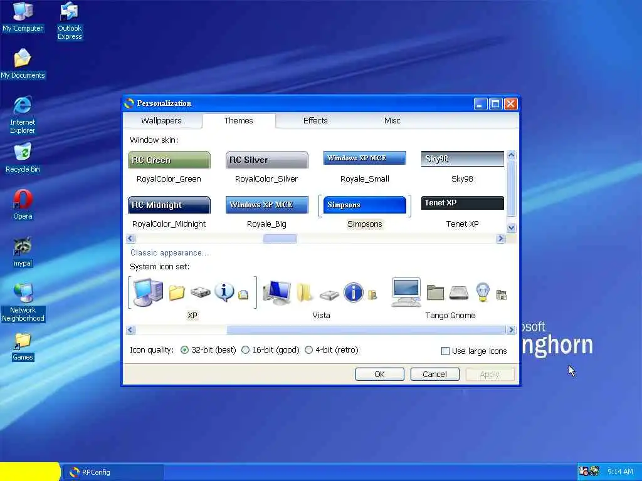Confirm with the OK button
Viewport: 642px width, 481px height.
click(379, 375)
